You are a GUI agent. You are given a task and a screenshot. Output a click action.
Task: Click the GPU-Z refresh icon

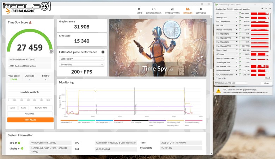(266, 9)
